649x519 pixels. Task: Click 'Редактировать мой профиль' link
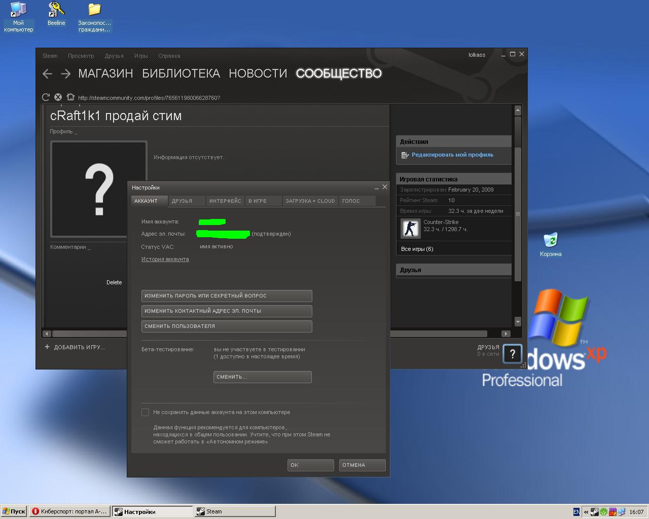point(452,155)
